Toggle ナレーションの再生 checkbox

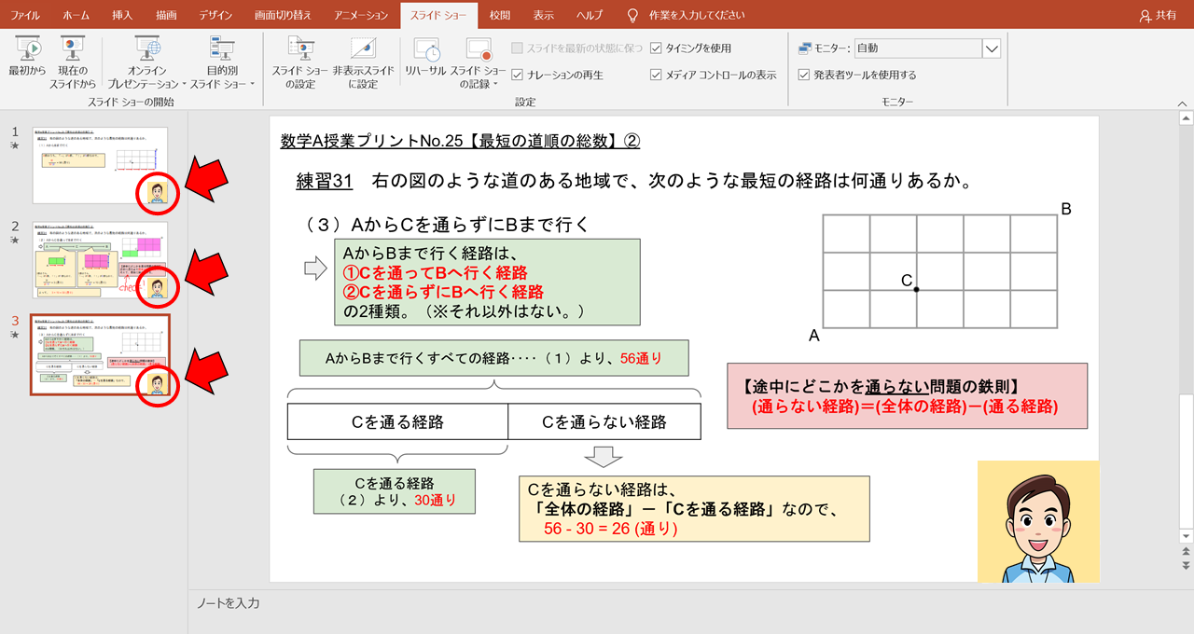pyautogui.click(x=518, y=75)
